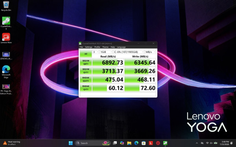This screenshot has width=236, height=147.
Task: Start the SEQ1M Q1T1 test
Action: (86, 71)
